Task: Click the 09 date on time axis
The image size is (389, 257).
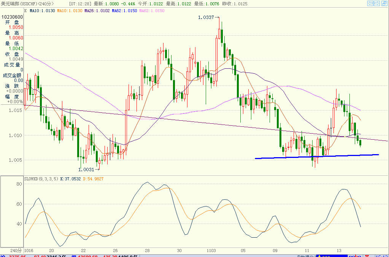Action: (275, 251)
